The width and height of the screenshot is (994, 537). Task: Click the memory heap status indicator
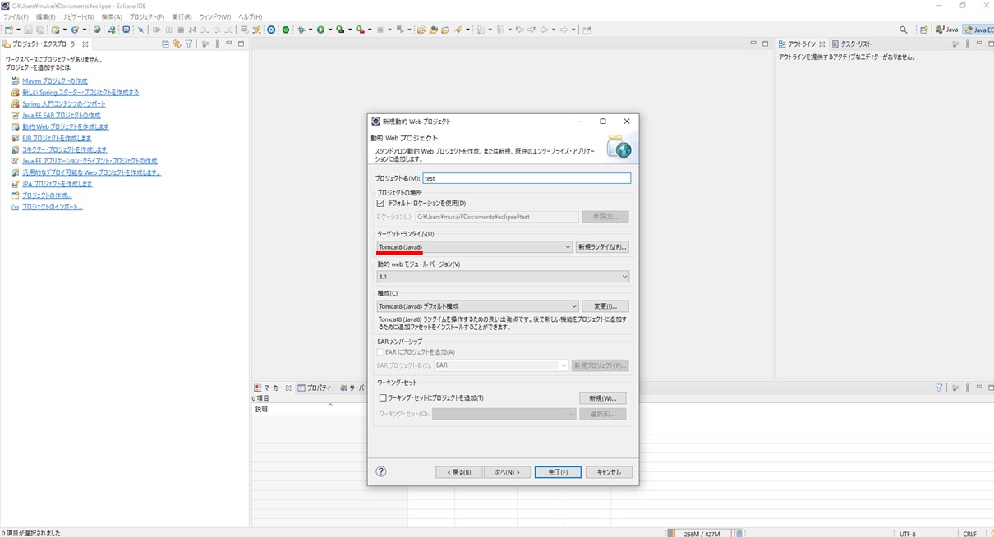click(702, 533)
